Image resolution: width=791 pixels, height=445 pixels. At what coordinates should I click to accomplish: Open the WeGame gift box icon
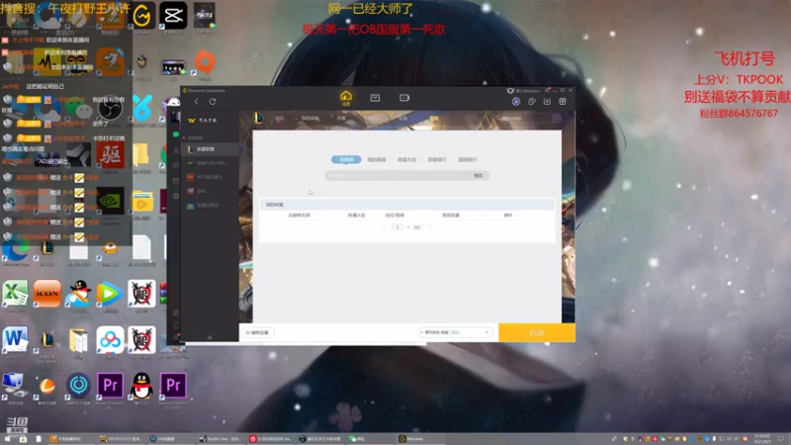click(x=563, y=102)
